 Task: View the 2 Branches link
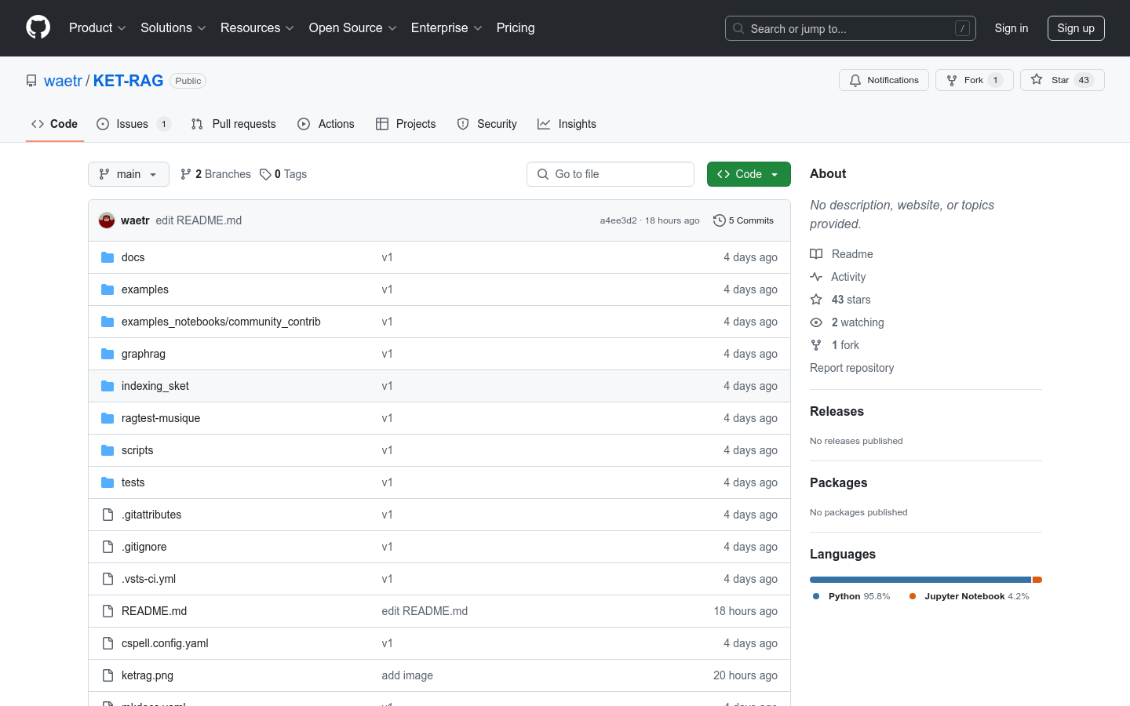(216, 174)
